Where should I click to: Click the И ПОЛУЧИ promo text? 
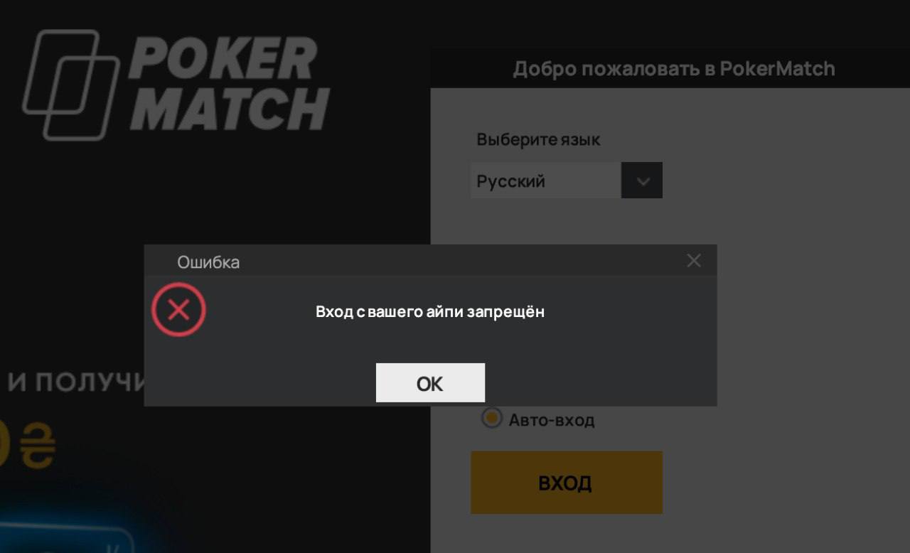pyautogui.click(x=76, y=382)
